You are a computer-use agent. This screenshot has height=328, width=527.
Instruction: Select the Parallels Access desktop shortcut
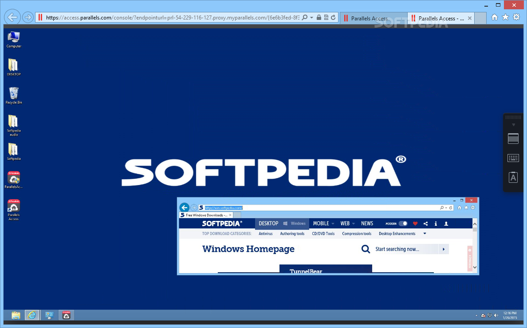pos(14,210)
